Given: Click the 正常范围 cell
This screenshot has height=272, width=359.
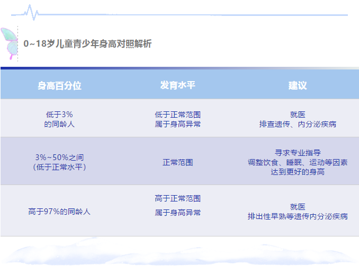Looking at the screenshot, I should coord(178,162).
